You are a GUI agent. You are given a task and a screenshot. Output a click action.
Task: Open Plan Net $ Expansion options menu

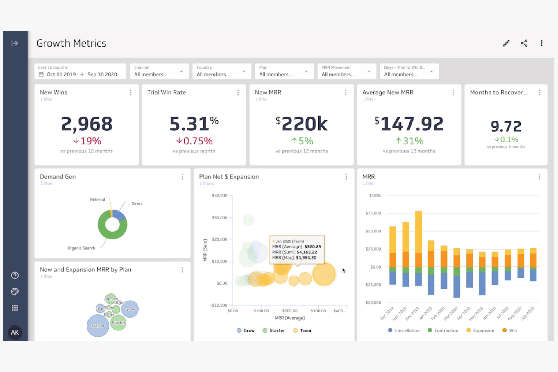point(346,176)
